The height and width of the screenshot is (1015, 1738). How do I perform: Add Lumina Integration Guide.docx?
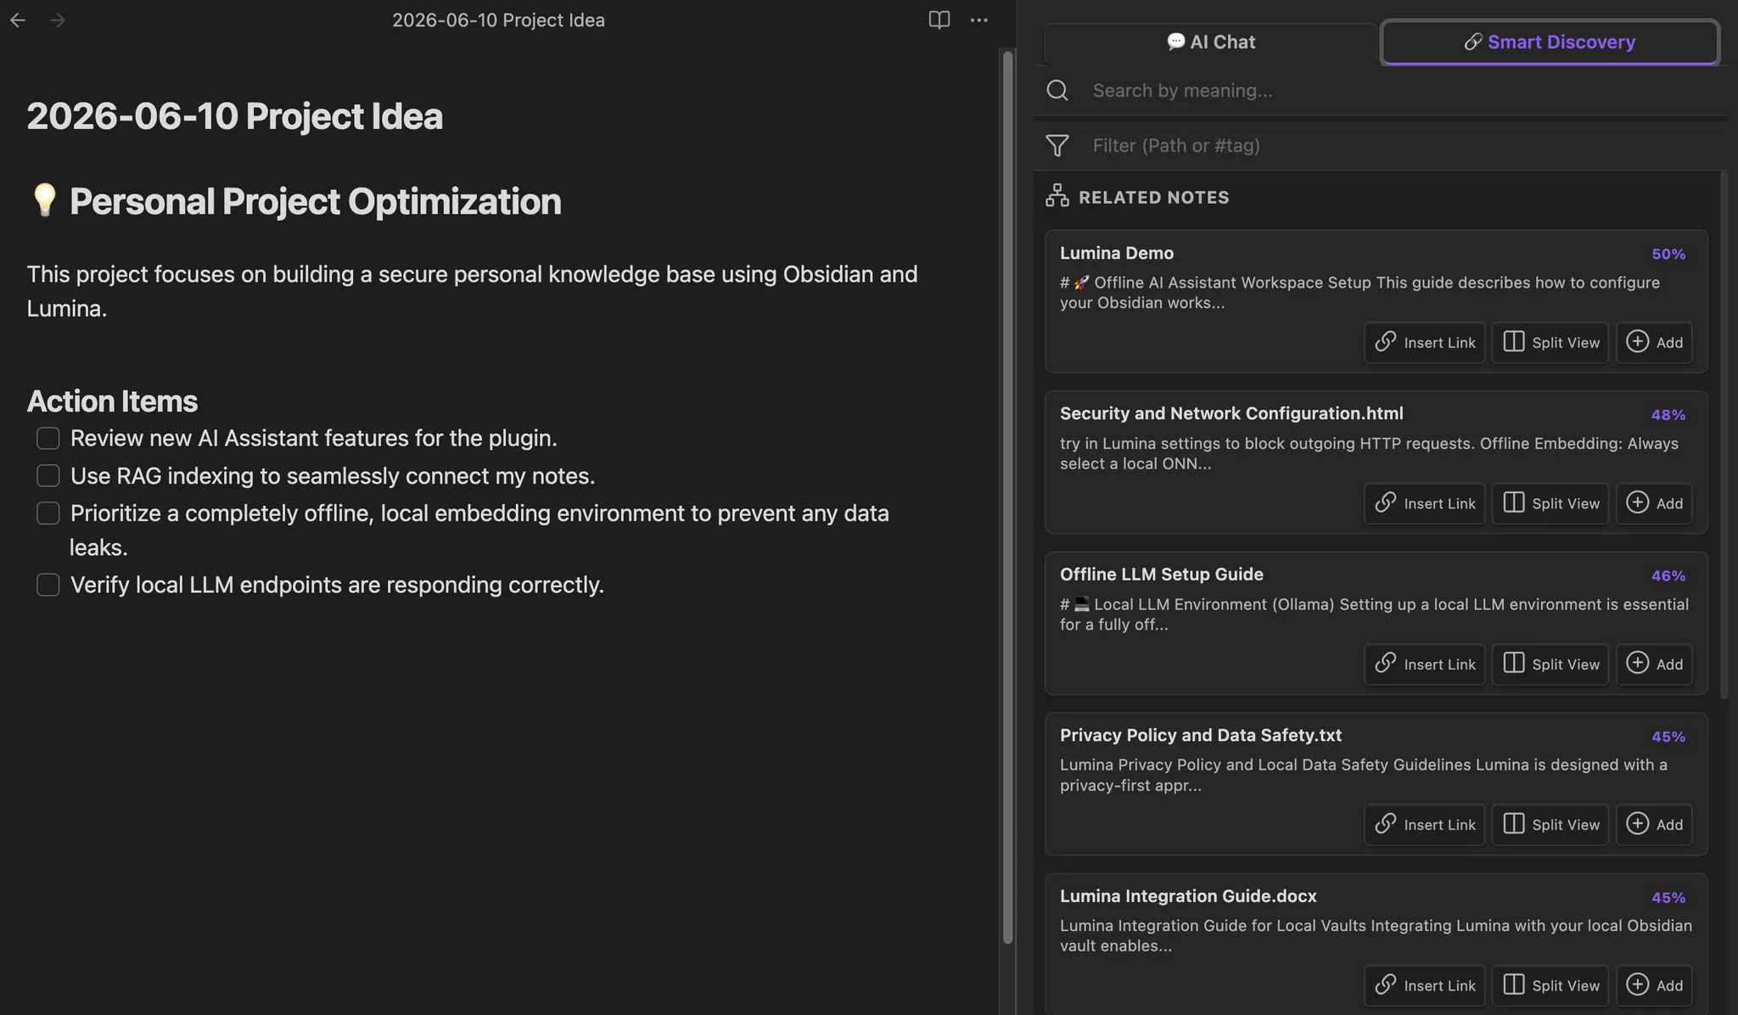tap(1654, 985)
